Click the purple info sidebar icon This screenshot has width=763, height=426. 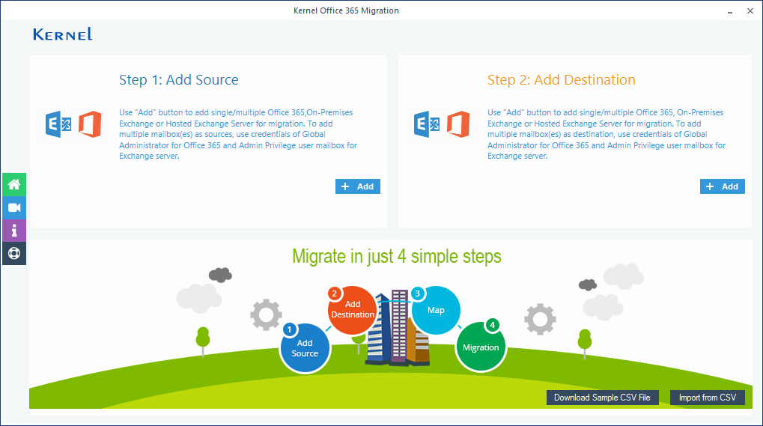(x=13, y=230)
